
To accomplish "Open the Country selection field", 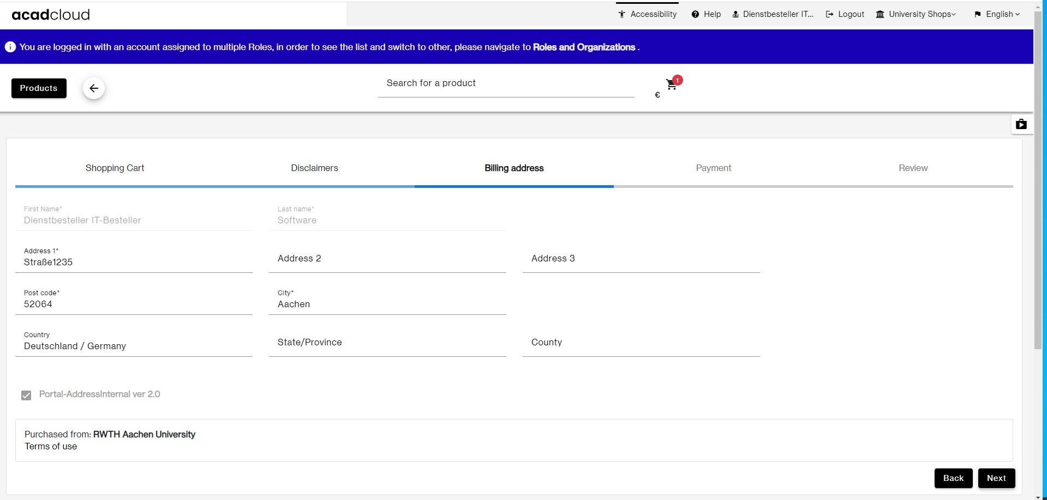I will coord(134,346).
